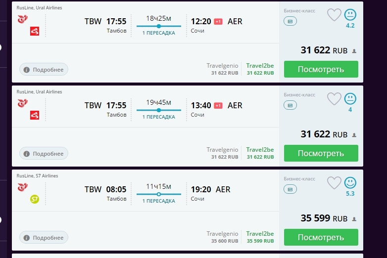Viewport: 387px width, 258px height.
Task: Click the 4.2 rating smiley face
Action: point(350,14)
